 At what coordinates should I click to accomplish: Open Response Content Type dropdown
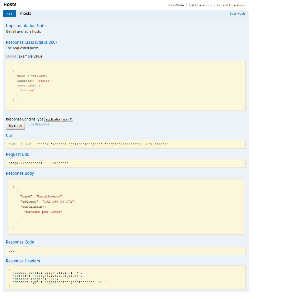coord(59,119)
